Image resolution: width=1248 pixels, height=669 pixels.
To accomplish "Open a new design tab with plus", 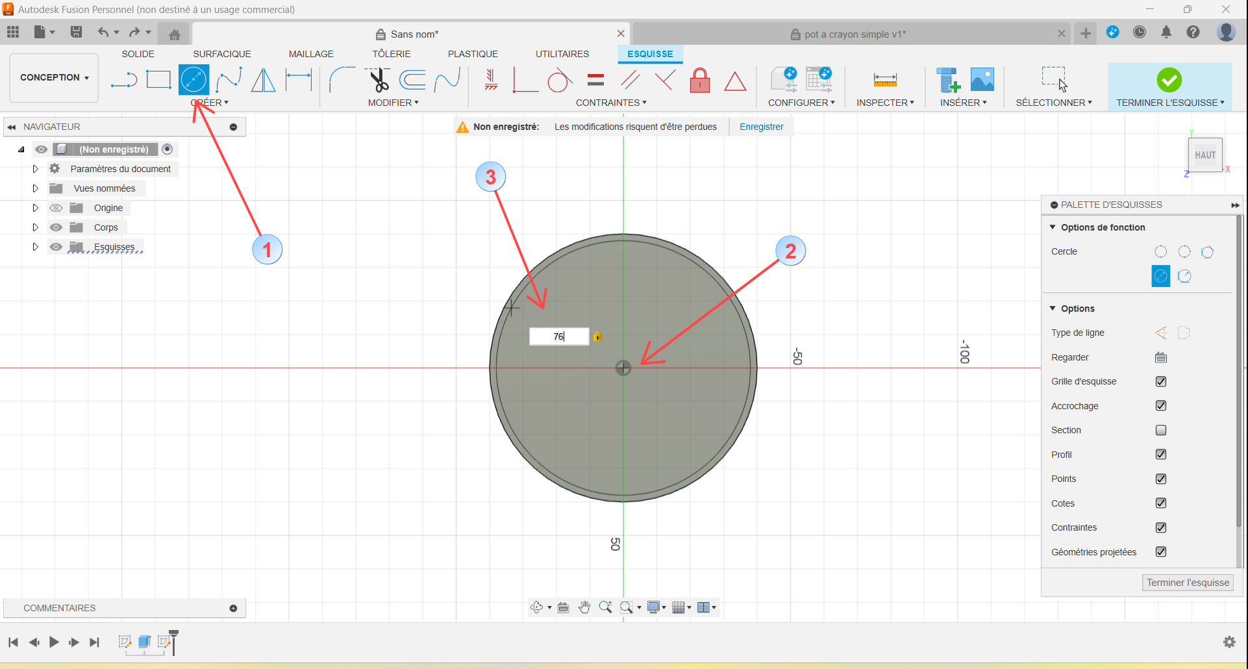I will tap(1086, 33).
